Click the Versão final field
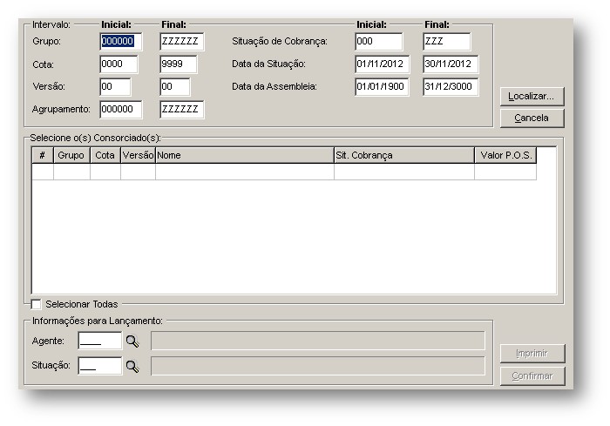The height and width of the screenshot is (426, 610). (x=175, y=87)
